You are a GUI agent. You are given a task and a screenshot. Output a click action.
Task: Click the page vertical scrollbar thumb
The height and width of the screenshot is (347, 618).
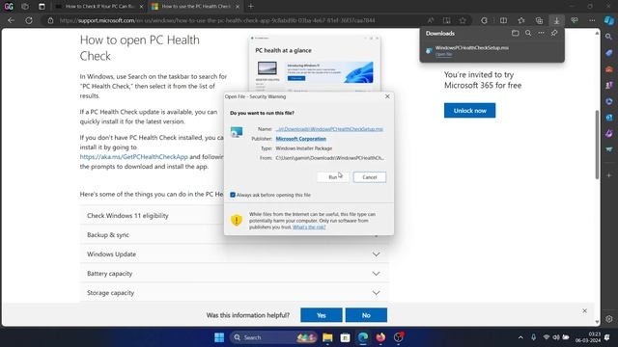597,144
